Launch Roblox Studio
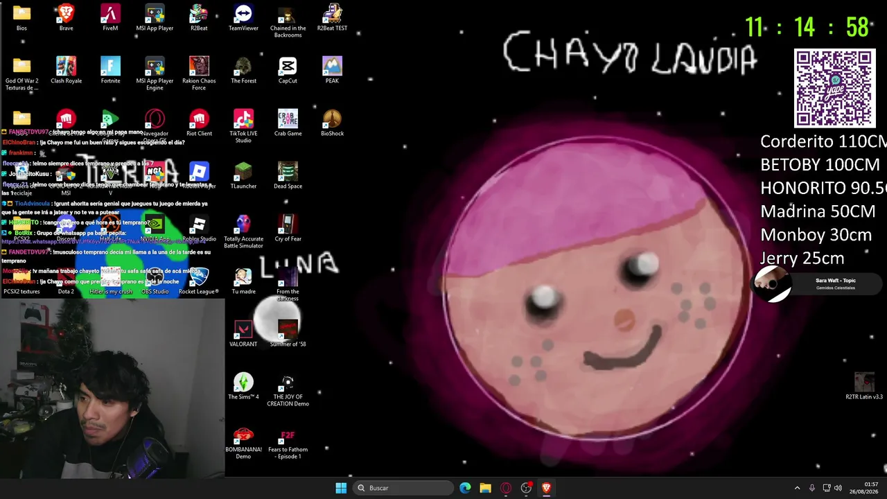 tap(199, 228)
